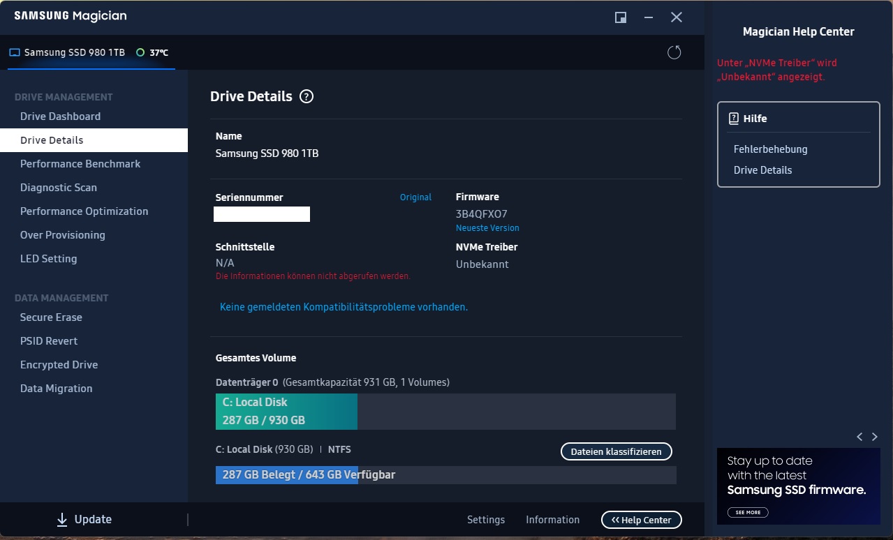893x540 pixels.
Task: Click the redacted Seriennummer field
Action: [262, 214]
